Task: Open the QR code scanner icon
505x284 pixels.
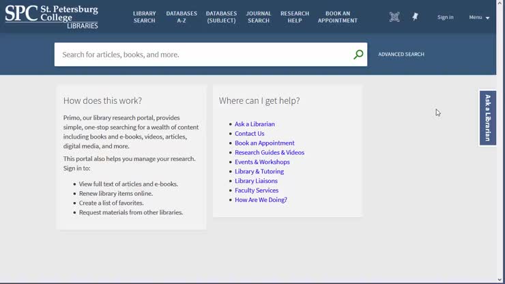Action: tap(394, 17)
